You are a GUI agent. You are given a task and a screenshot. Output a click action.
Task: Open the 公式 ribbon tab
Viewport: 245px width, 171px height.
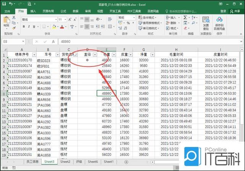pyautogui.click(x=63, y=11)
